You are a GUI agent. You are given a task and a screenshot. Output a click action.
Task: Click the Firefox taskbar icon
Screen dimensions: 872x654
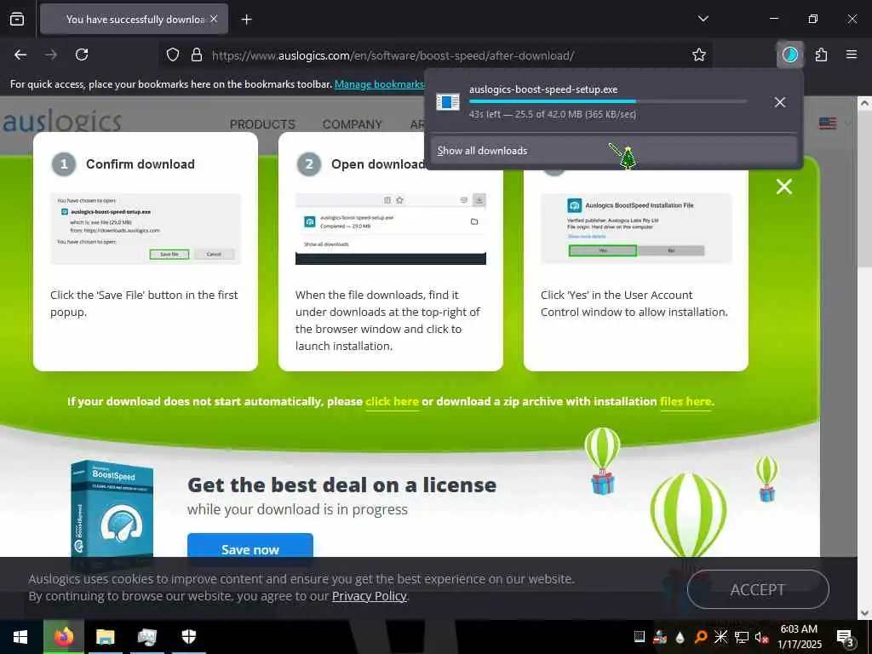point(64,637)
